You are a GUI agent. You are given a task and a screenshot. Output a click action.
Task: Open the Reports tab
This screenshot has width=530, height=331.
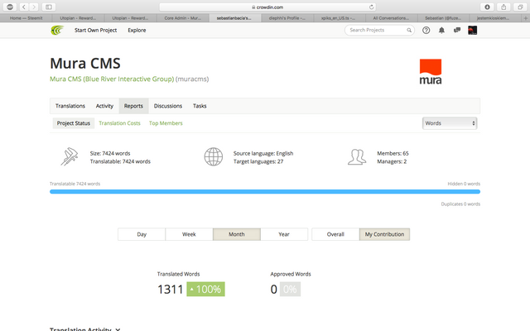(133, 106)
